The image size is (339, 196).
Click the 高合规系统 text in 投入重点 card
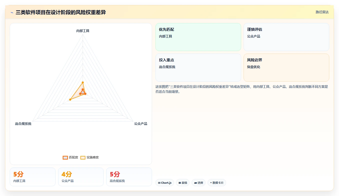(167, 67)
